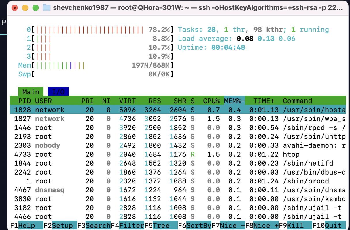
Task: Click F7 Nice - button
Action: point(228,225)
